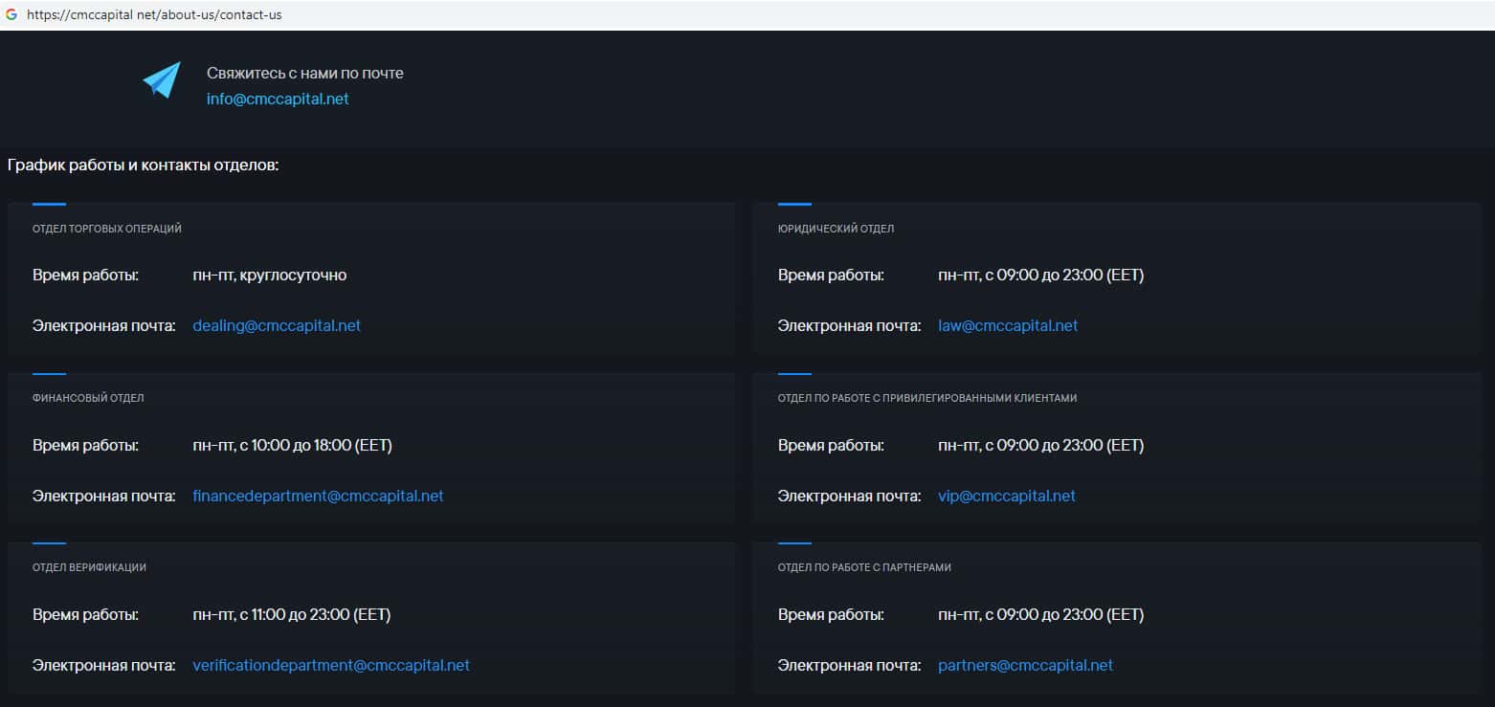Click 'График работы и контакты отделов' heading
This screenshot has width=1495, height=707.
143,166
